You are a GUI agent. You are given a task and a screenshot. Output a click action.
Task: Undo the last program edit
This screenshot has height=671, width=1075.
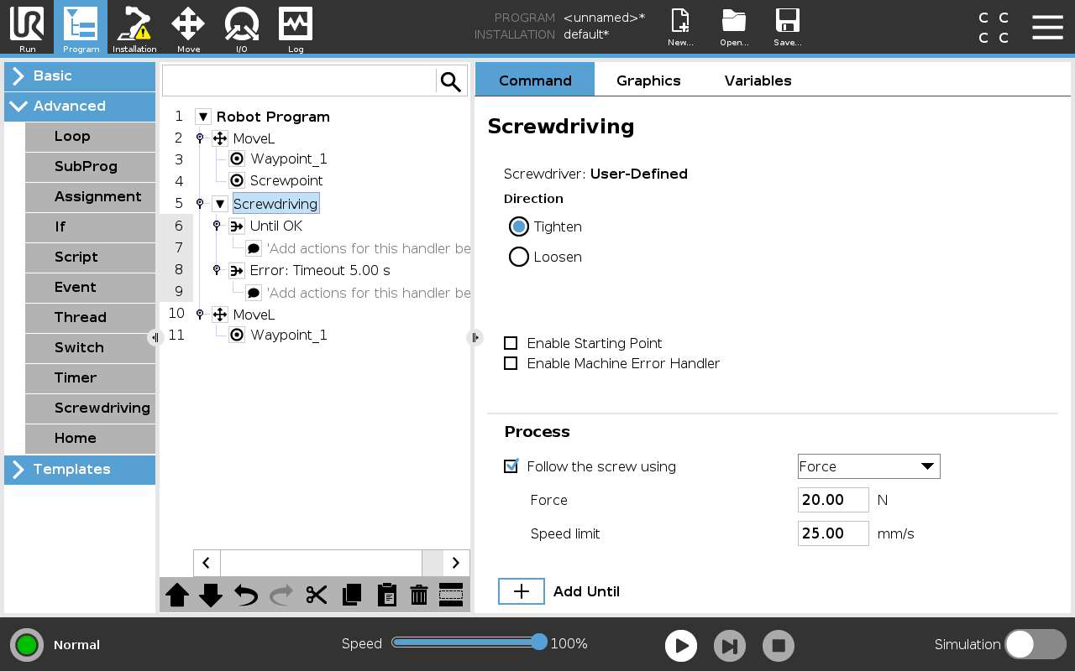click(245, 595)
